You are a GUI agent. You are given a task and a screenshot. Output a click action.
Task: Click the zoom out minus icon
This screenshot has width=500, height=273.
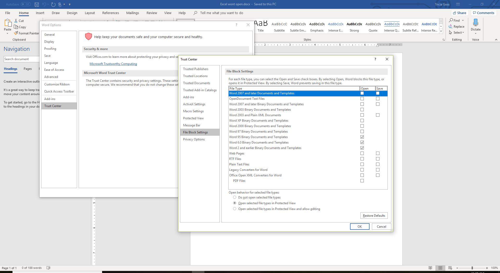coord(457,268)
